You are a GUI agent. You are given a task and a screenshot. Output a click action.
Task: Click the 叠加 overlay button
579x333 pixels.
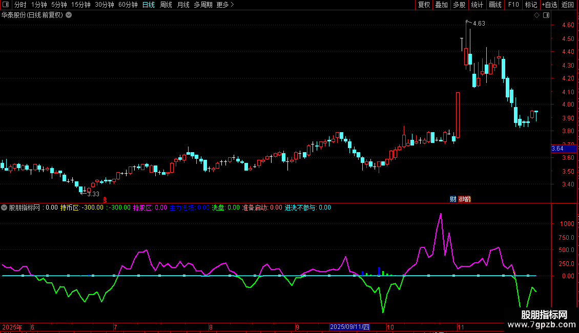click(x=441, y=5)
